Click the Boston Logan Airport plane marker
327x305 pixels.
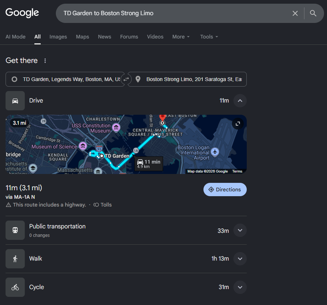215,152
